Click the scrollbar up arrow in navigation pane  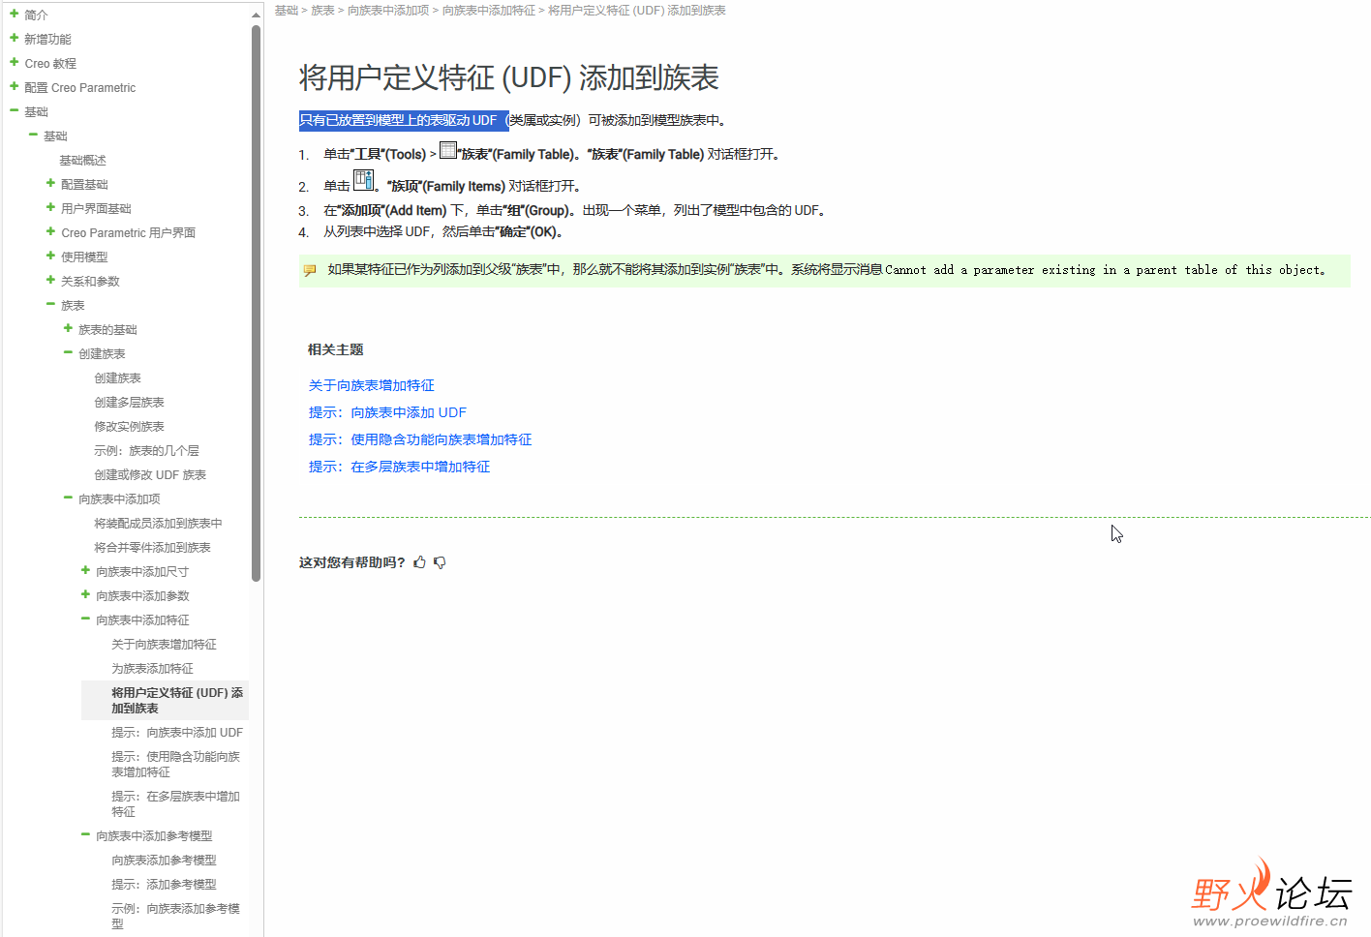coord(256,15)
